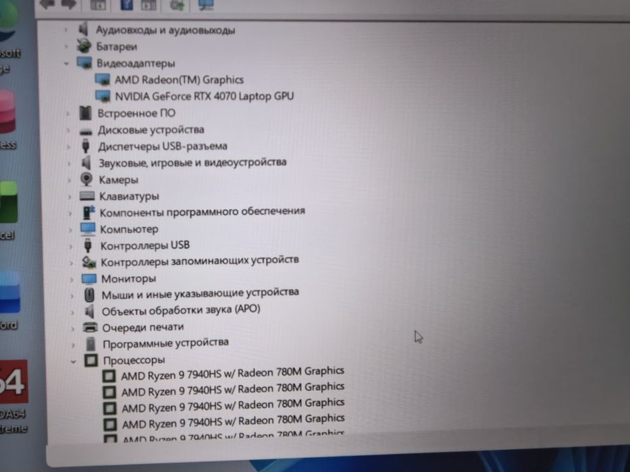Select Компьютер label
630x472 pixels.
[129, 229]
